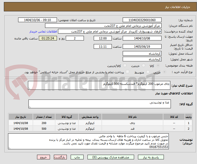197x164 pixels.
Task: Click the جزئیات اطلاعات نیاز header title
Action: click(178, 7)
